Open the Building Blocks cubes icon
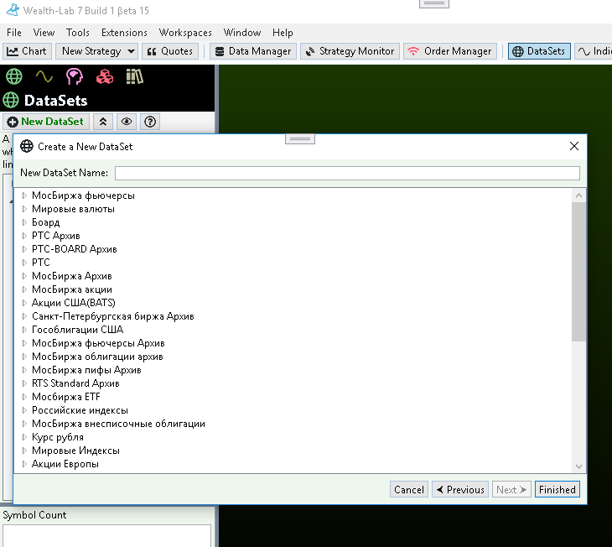This screenshot has width=612, height=547. [105, 76]
